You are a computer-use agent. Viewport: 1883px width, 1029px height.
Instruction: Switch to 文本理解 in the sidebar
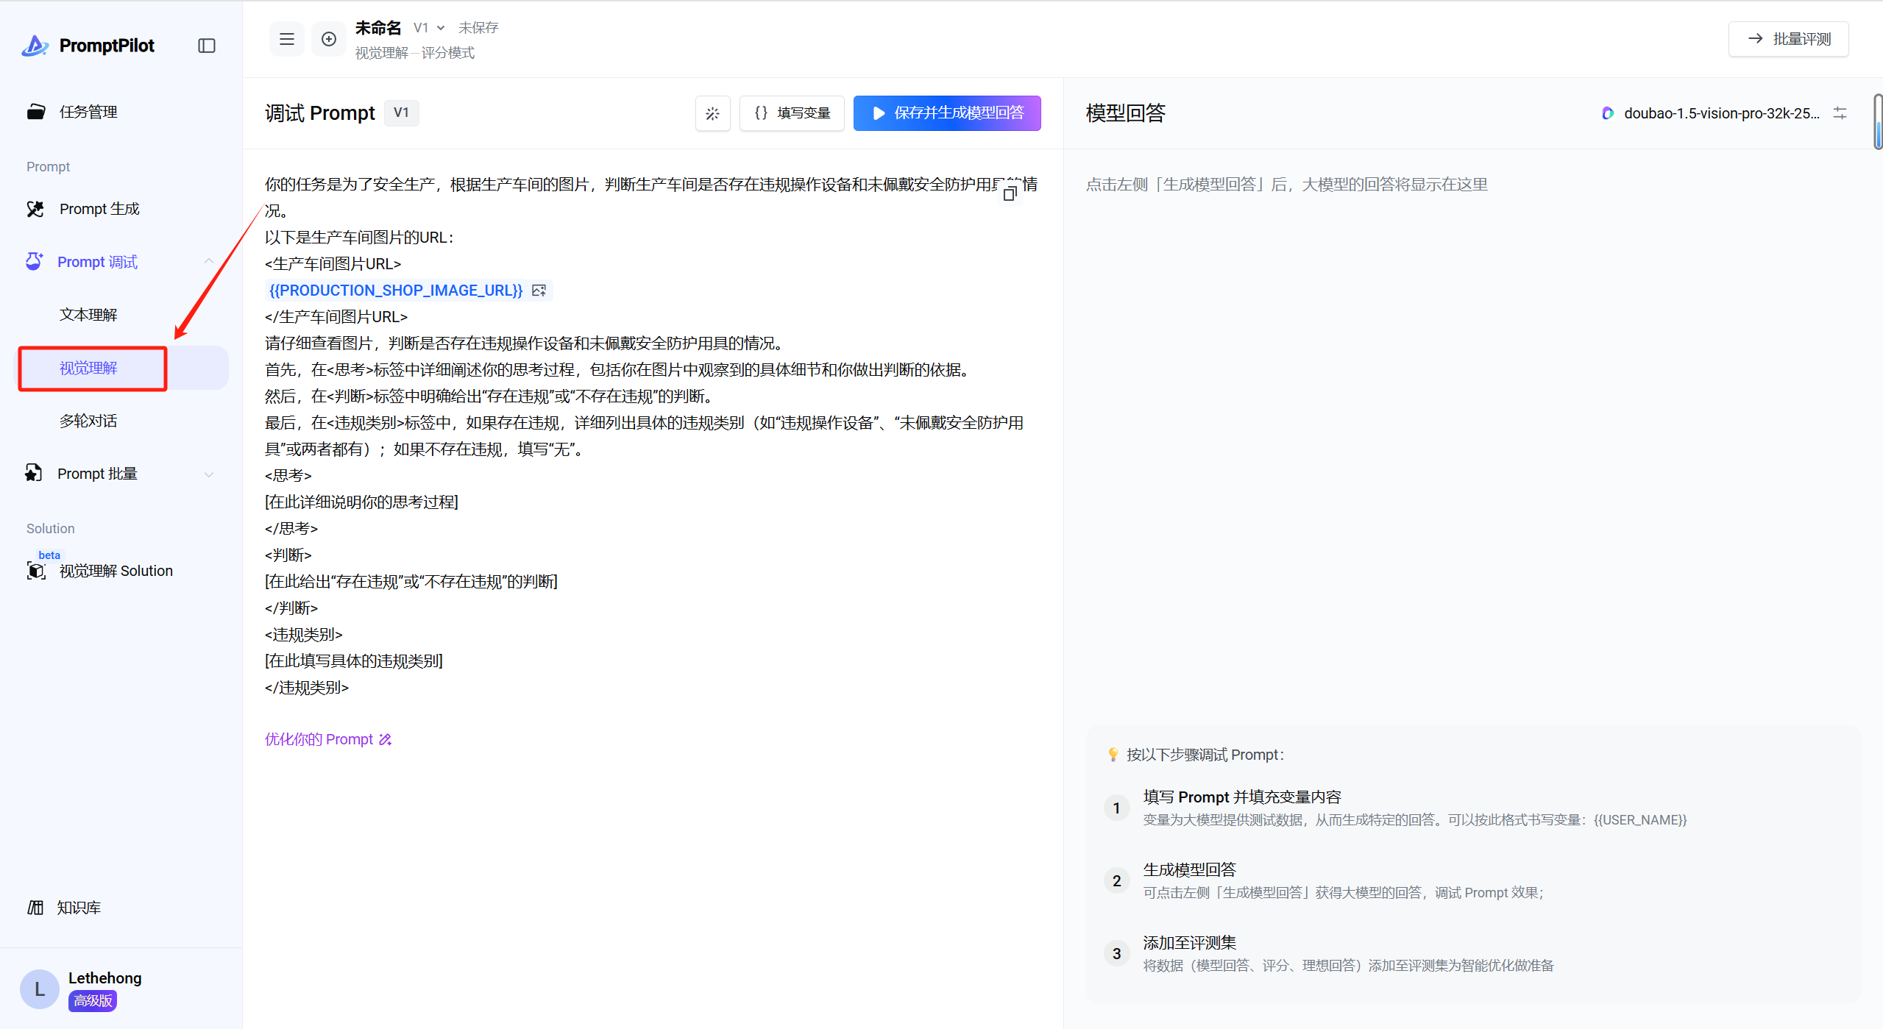coord(88,315)
